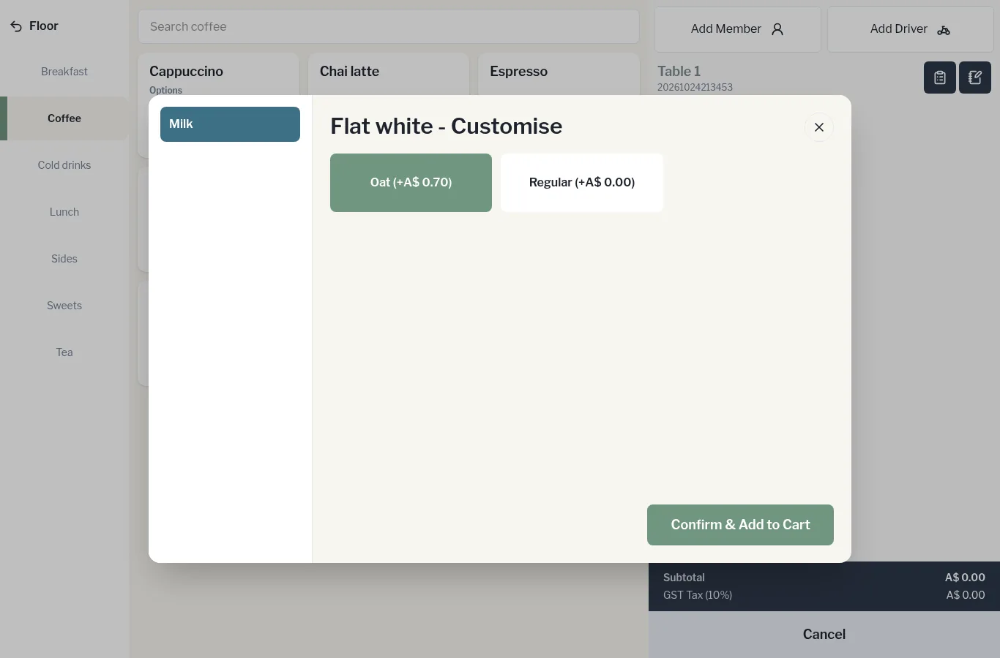This screenshot has height=658, width=1000.
Task: Confirm and add to cart
Action: pyautogui.click(x=740, y=525)
